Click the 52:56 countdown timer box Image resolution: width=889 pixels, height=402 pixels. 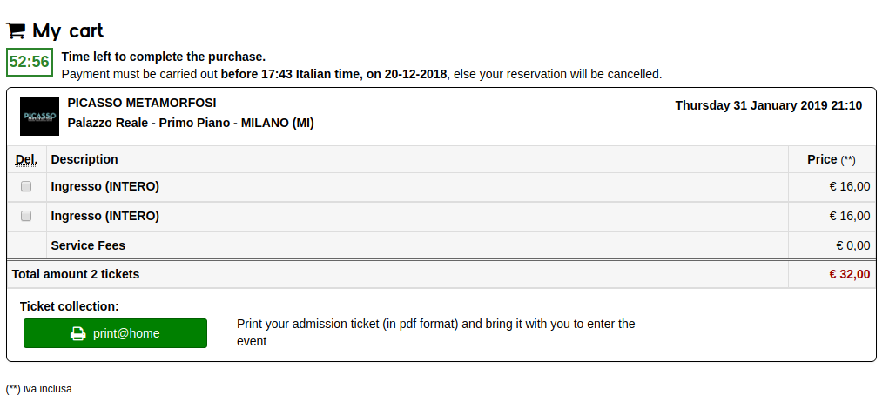click(x=30, y=63)
